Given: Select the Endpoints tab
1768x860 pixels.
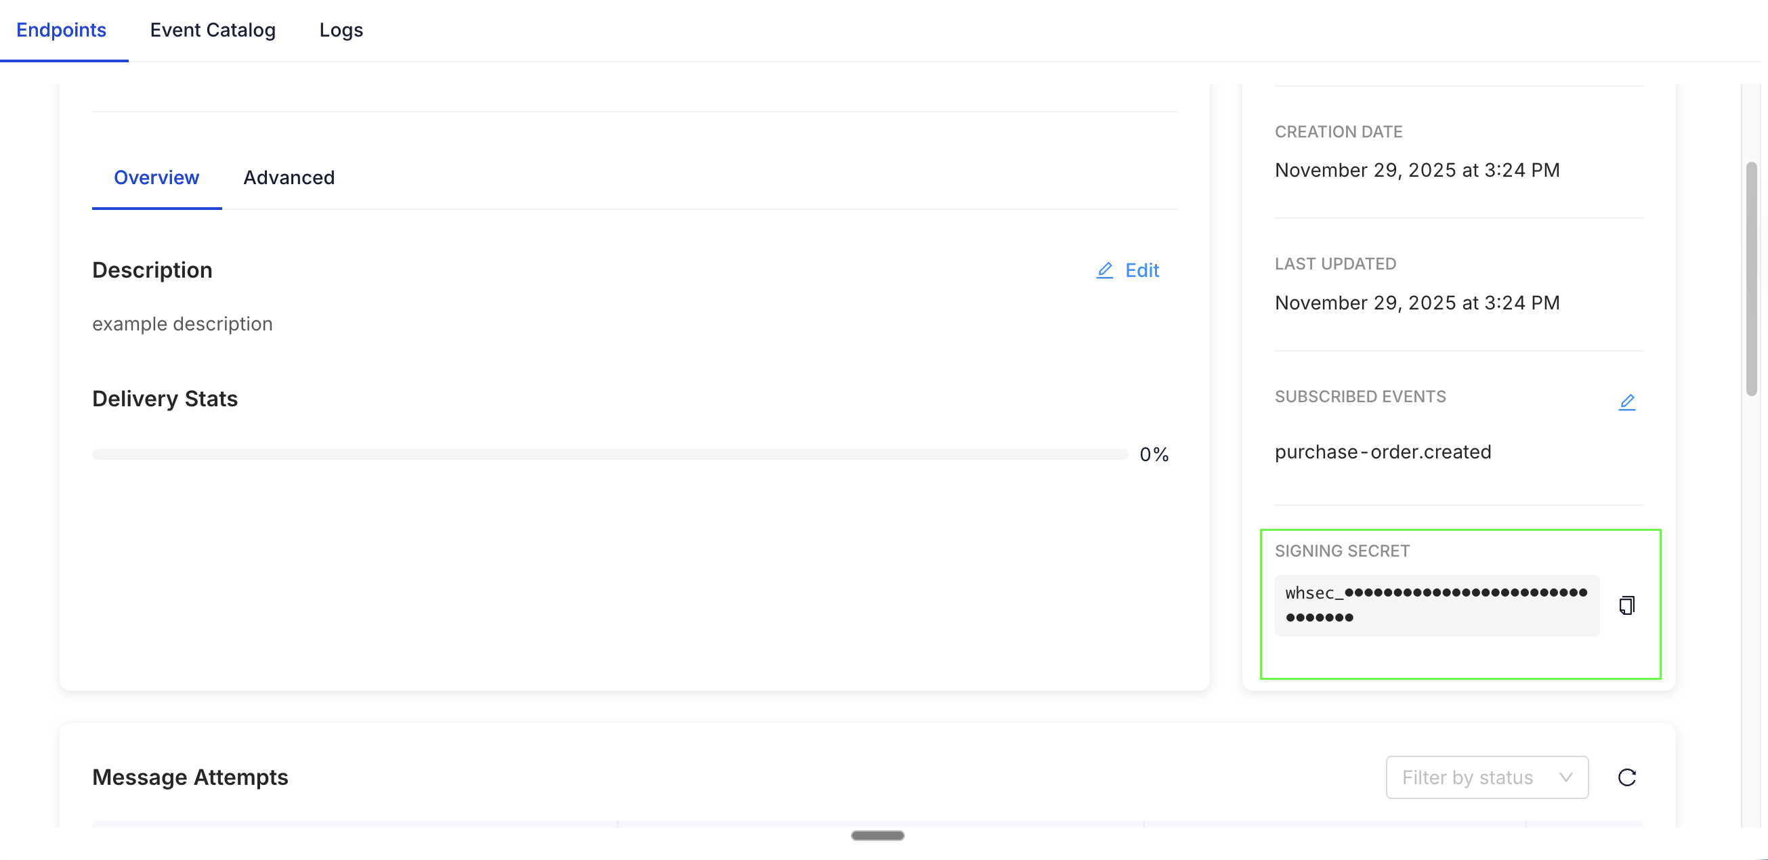Looking at the screenshot, I should (x=61, y=30).
